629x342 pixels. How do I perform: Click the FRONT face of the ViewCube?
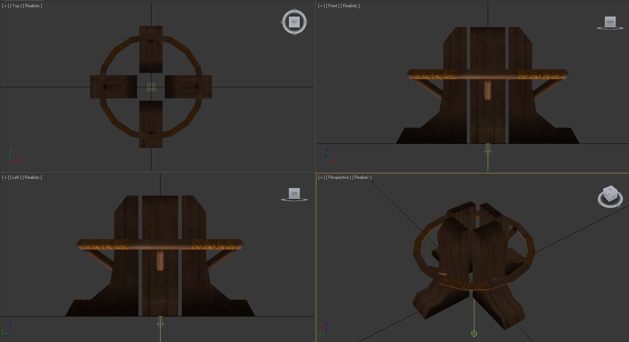(x=610, y=22)
